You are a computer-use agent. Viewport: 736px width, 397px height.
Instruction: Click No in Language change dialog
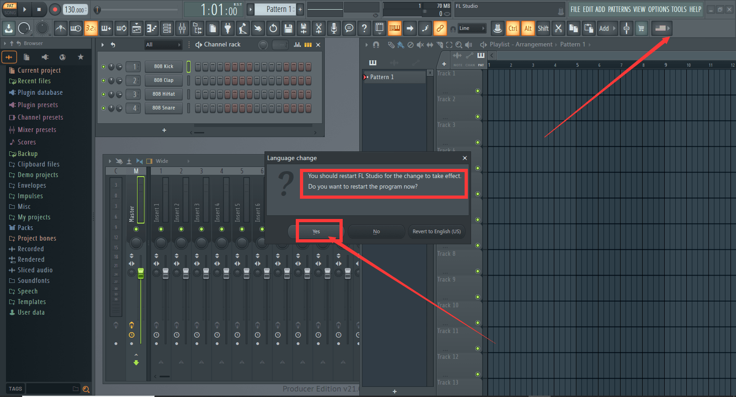coord(376,232)
